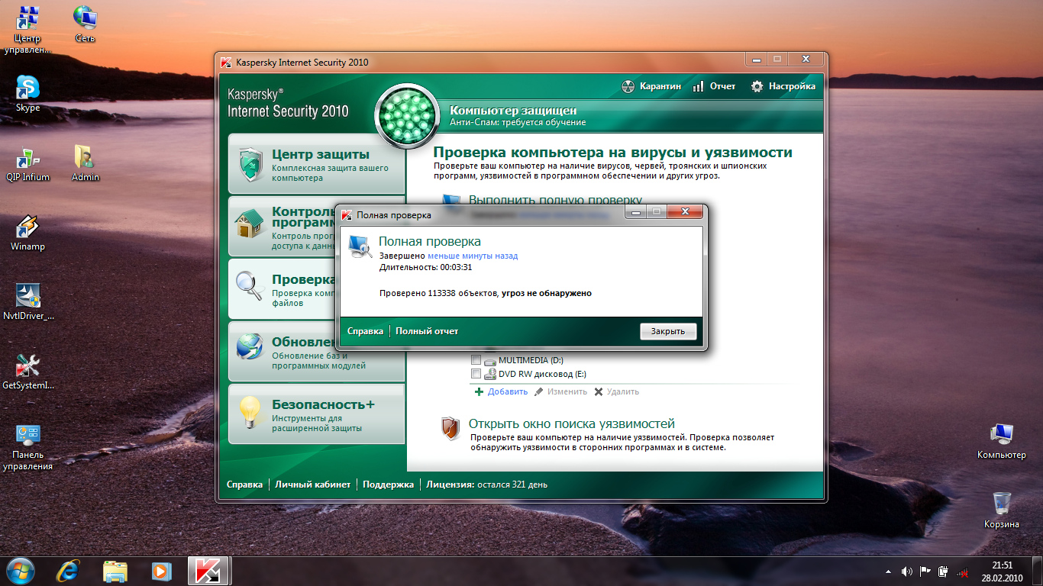Viewport: 1043px width, 586px height.
Task: Click Лицензия: остался 321 день
Action: click(487, 485)
